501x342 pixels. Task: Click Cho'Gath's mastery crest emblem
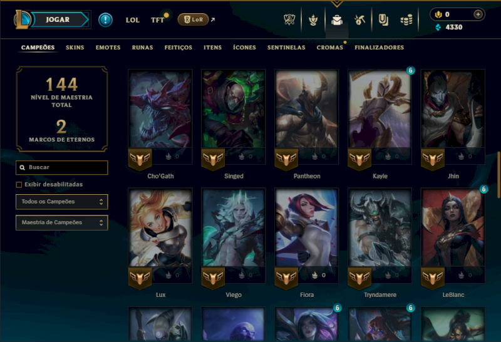[140, 159]
